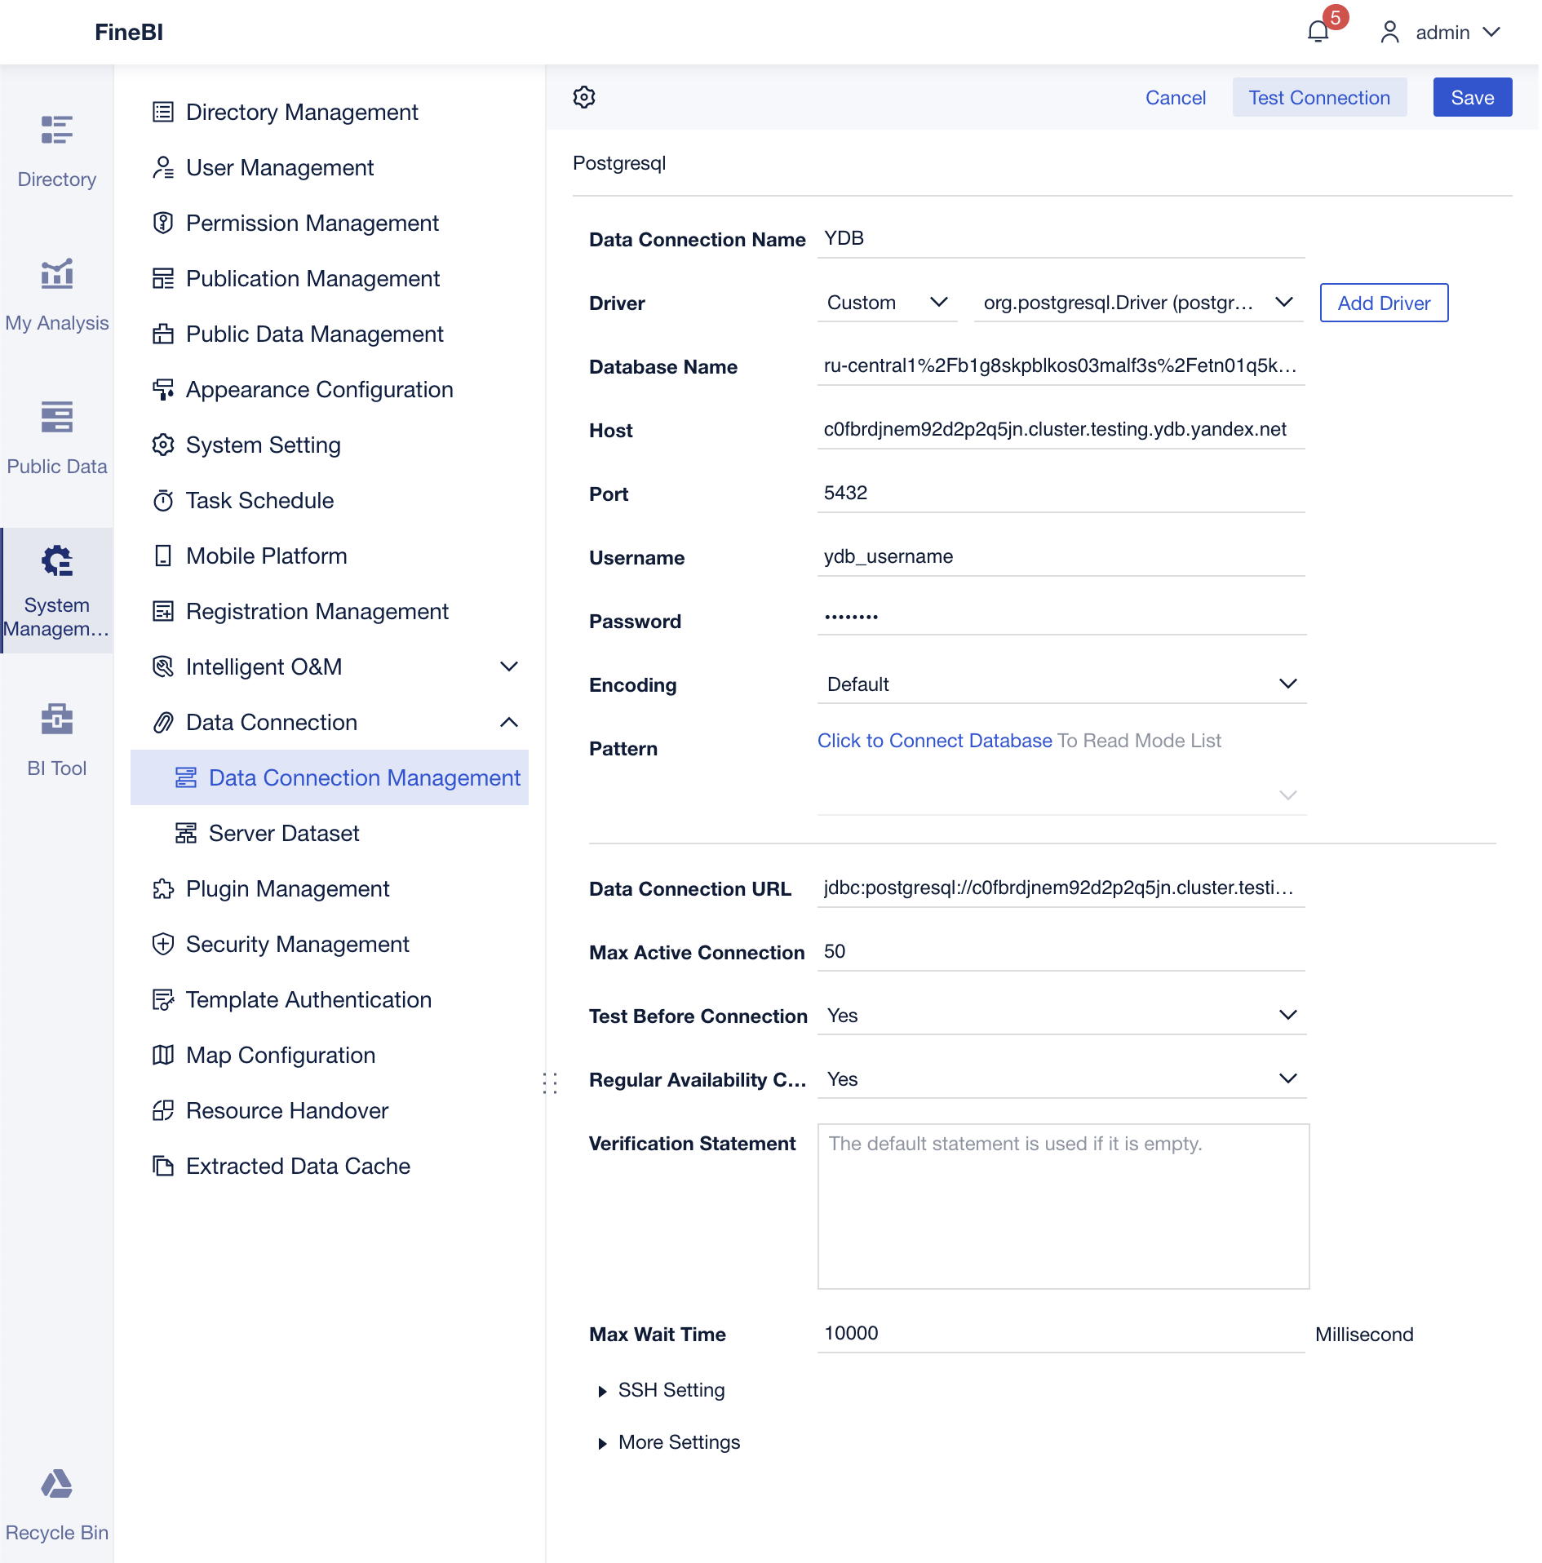Collapse the Data Connection menu section
The image size is (1542, 1563).
click(508, 722)
